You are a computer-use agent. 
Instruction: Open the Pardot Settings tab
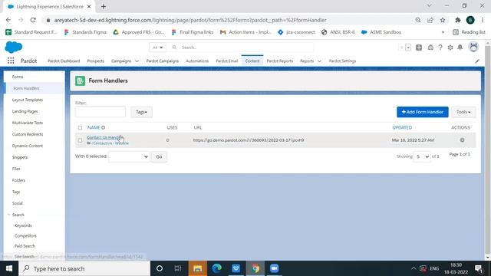point(342,61)
